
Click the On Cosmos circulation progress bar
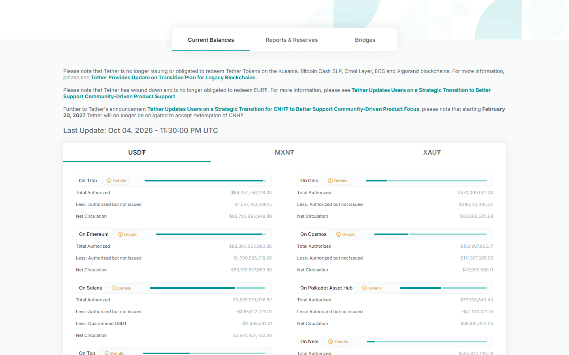(x=430, y=234)
